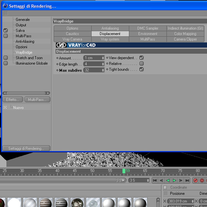
Task: Click the animation dot beside Amount
Action: point(57,58)
